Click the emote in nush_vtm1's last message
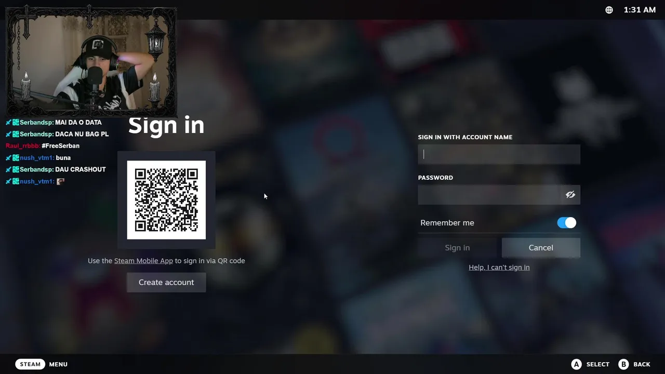The height and width of the screenshot is (374, 665). coord(60,181)
